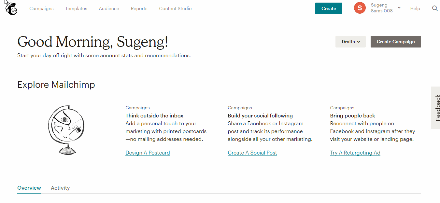Click the "Bring people back" heading
The height and width of the screenshot is (203, 440).
352,115
